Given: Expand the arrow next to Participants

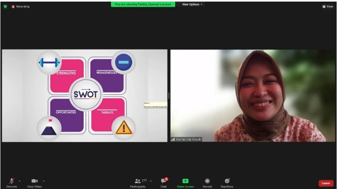Looking at the screenshot, I should pos(151,181).
